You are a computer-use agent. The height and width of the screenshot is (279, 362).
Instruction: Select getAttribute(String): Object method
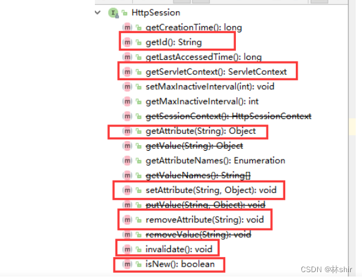[x=200, y=131]
